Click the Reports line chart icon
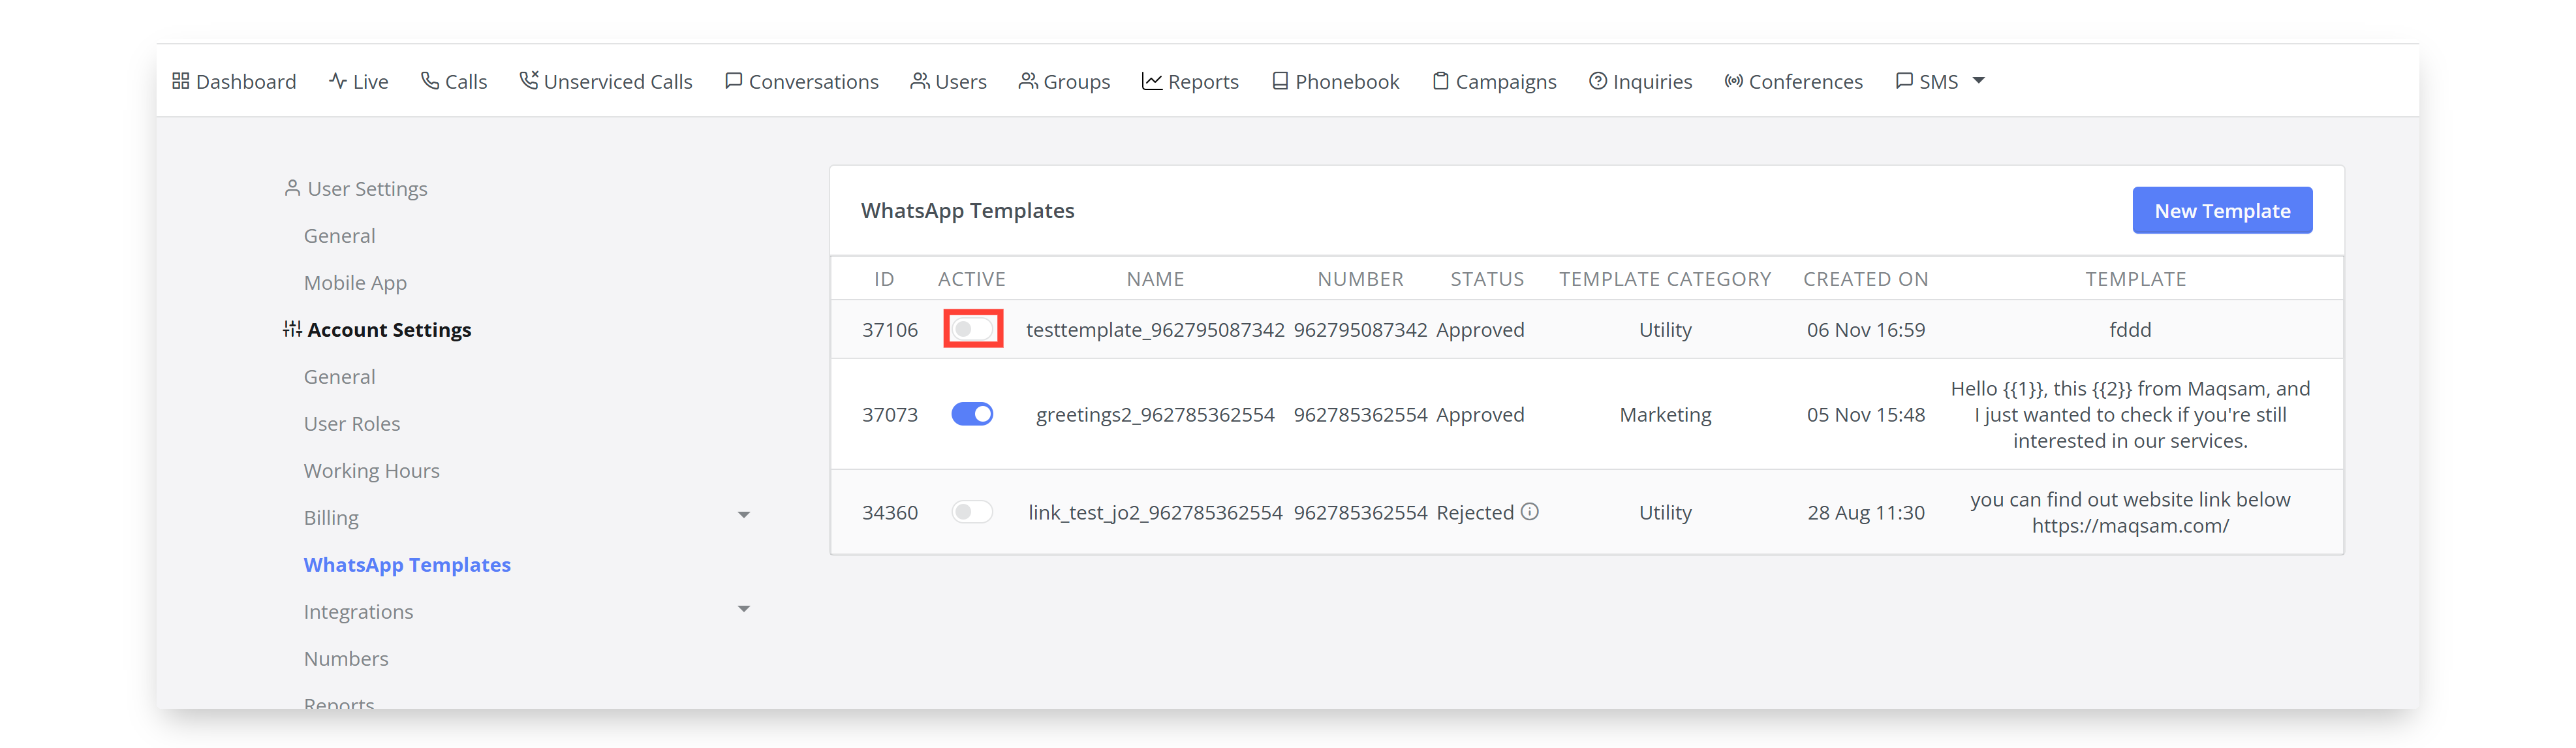 point(1152,81)
